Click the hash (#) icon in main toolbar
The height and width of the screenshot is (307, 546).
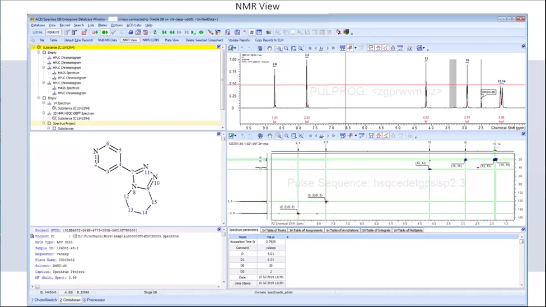pos(251,32)
